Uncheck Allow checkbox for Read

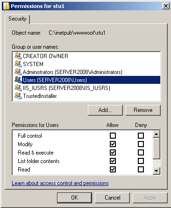113,169
